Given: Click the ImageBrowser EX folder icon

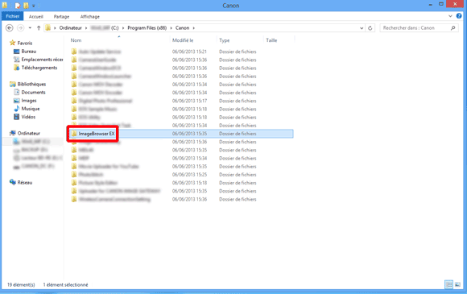Looking at the screenshot, I should [x=74, y=134].
